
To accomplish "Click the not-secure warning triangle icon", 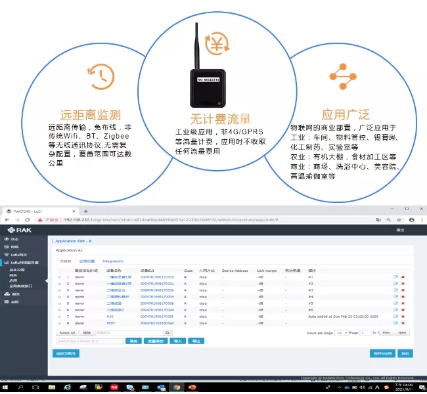I will point(40,220).
